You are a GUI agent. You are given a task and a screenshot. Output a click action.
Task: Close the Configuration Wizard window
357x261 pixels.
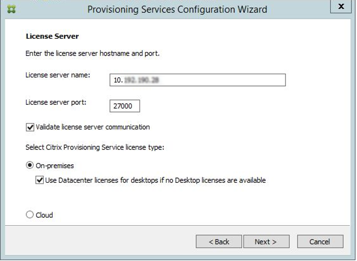click(341, 7)
